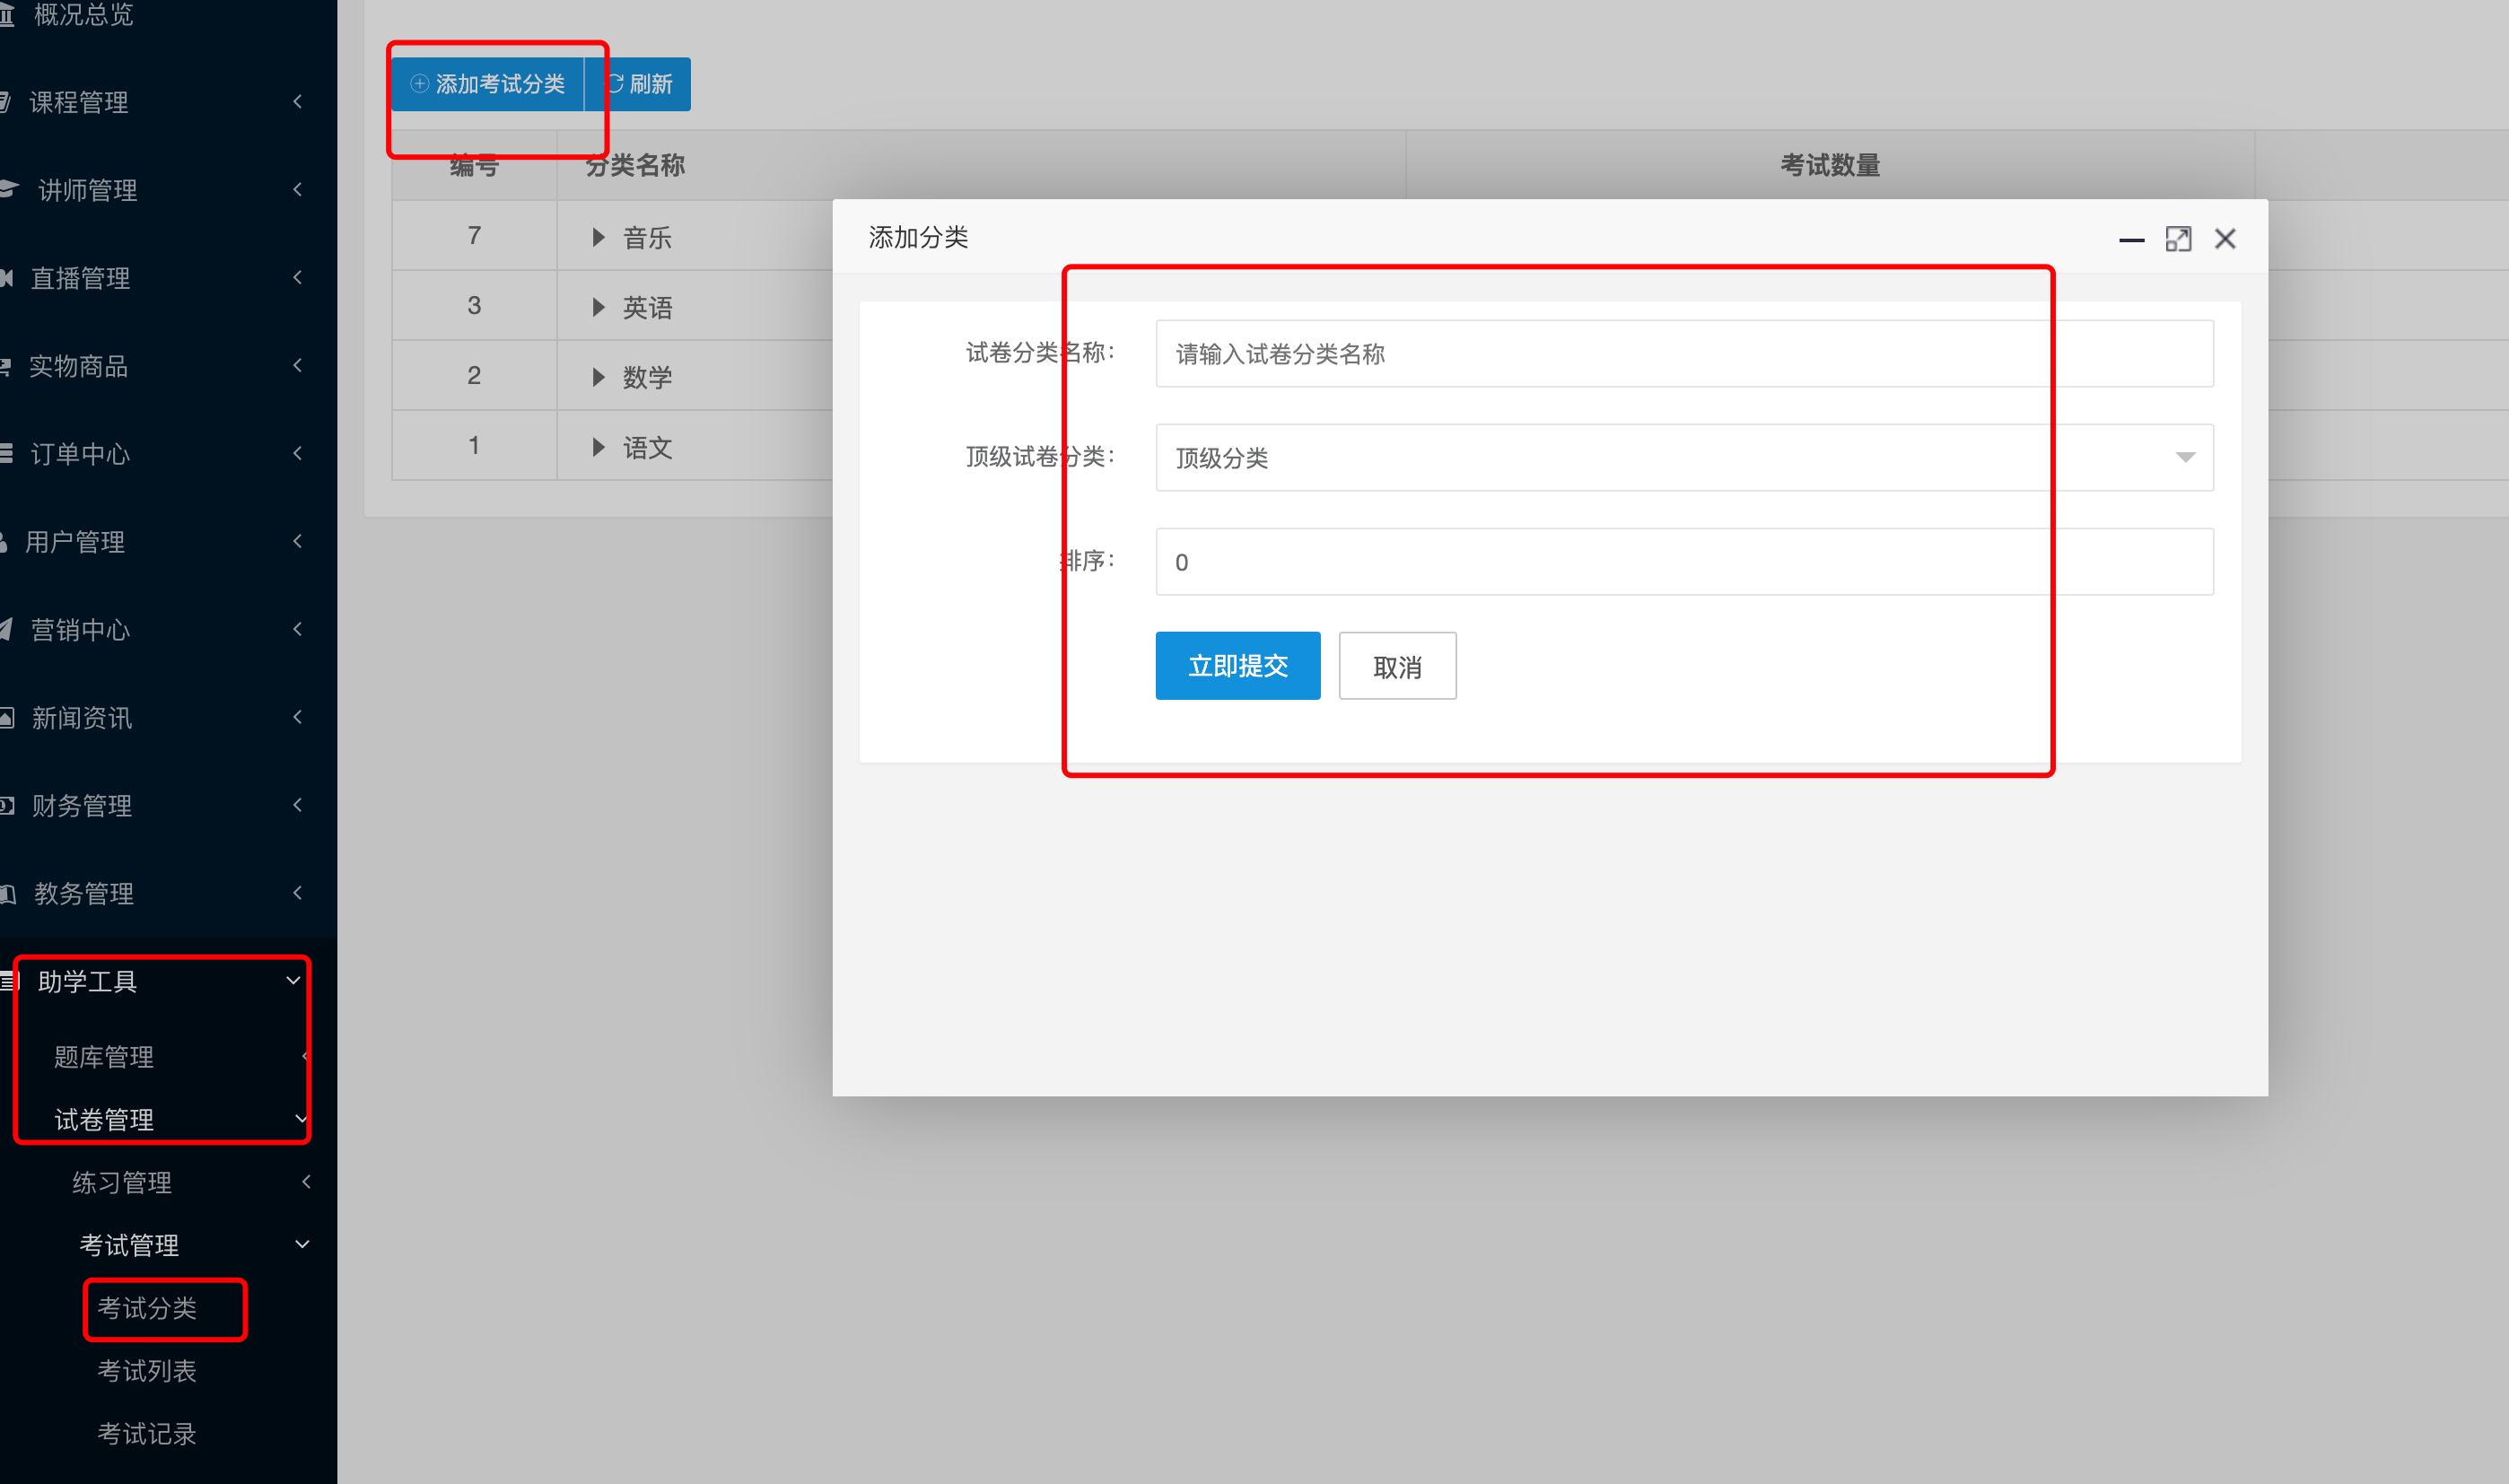Expand the 音乐 category row
The height and width of the screenshot is (1484, 2509).
coord(598,237)
